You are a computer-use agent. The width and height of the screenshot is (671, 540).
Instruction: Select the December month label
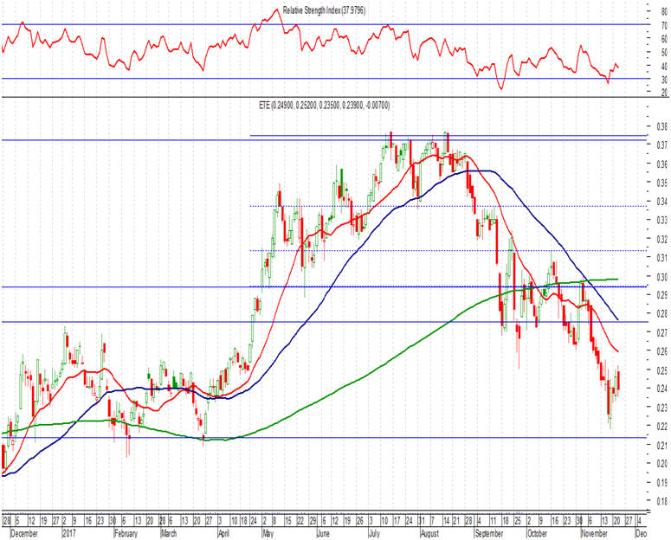pyautogui.click(x=24, y=534)
